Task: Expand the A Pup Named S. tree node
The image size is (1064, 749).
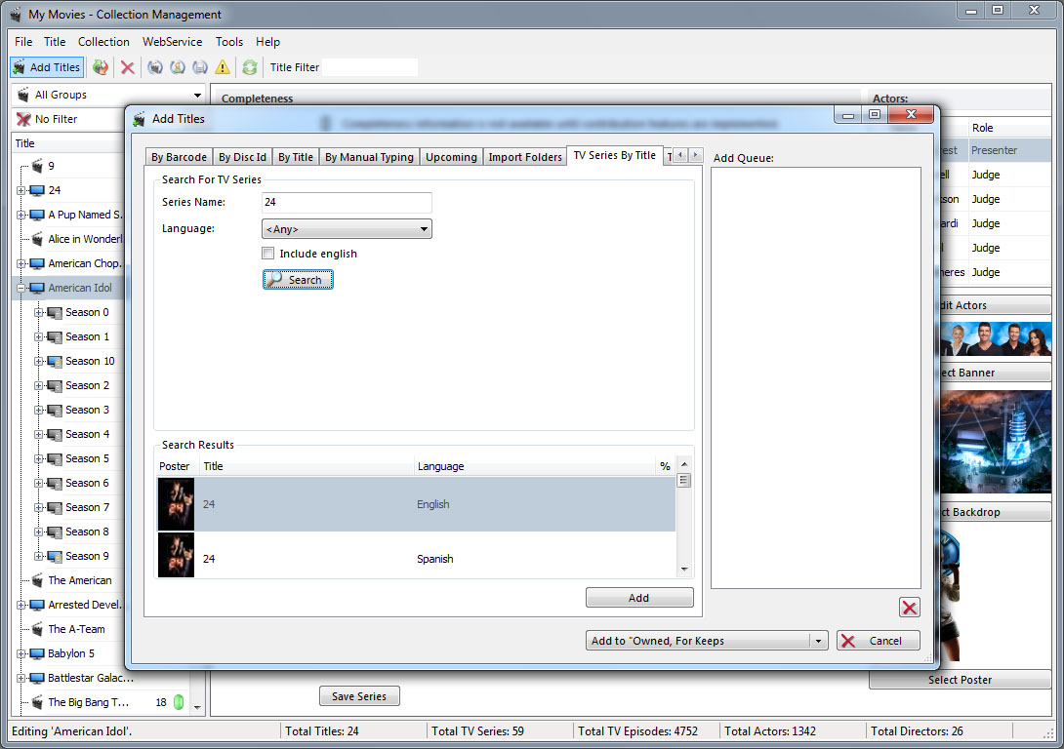Action: pos(21,215)
